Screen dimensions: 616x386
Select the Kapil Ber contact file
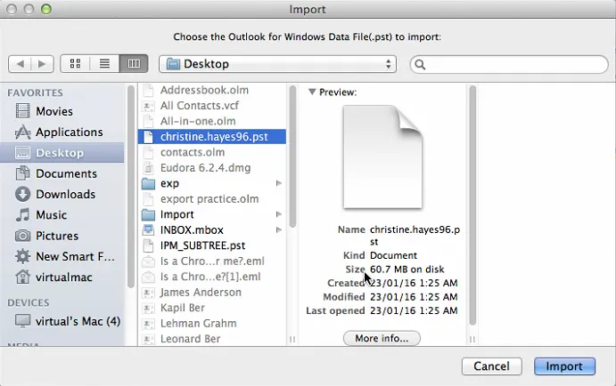pos(212,308)
